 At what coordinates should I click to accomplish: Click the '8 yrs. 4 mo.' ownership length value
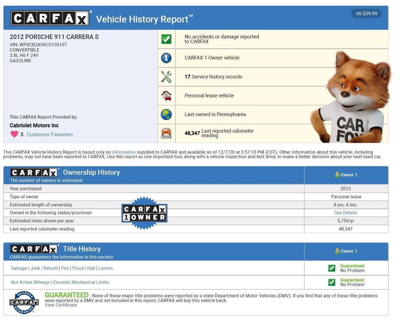coord(345,205)
